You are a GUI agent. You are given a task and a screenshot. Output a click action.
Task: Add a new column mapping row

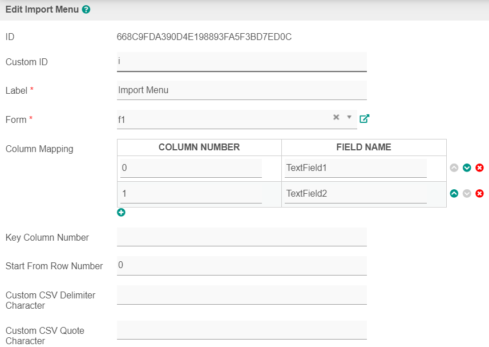click(x=121, y=213)
